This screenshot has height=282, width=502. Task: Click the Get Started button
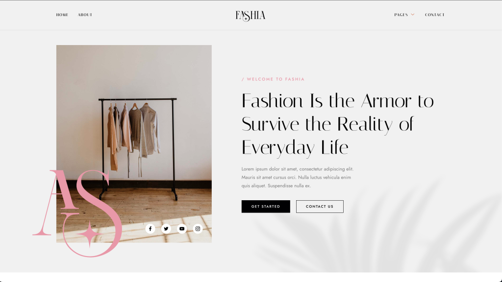click(x=266, y=207)
